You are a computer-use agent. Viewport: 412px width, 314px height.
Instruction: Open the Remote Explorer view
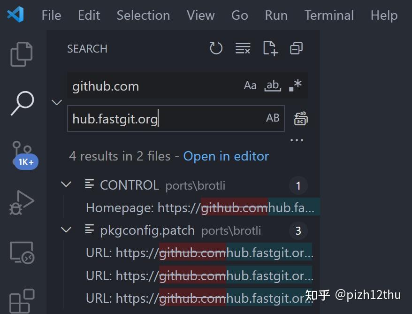(x=22, y=253)
